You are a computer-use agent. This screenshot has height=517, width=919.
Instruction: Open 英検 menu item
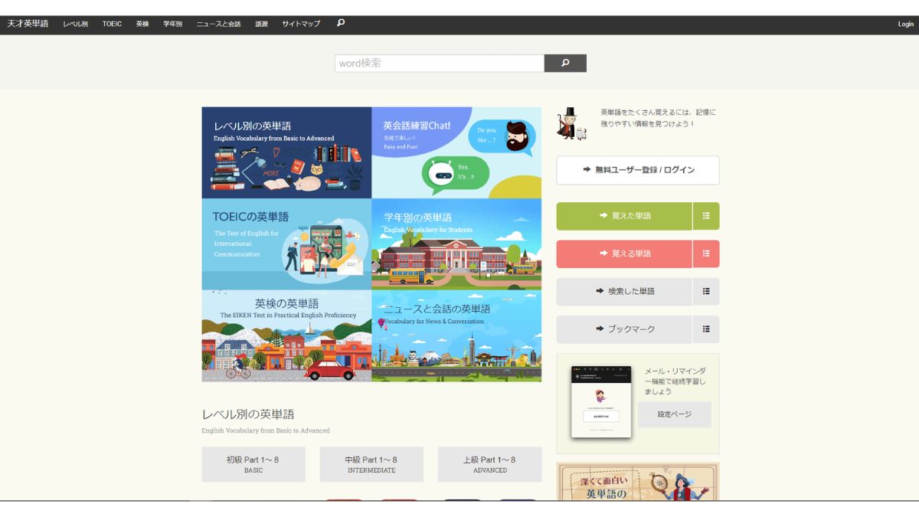(x=142, y=24)
